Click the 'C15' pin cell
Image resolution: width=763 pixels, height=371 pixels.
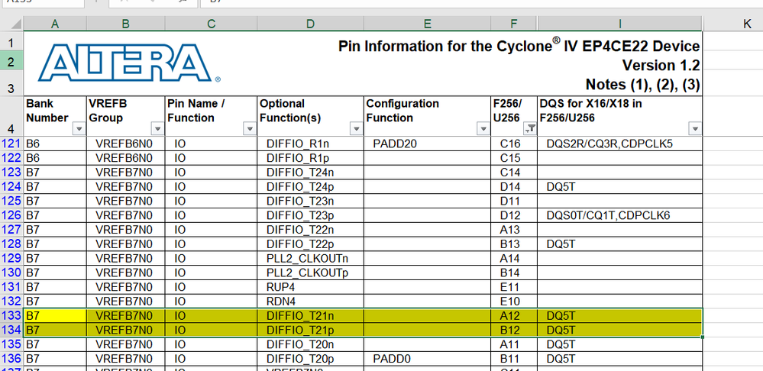point(514,158)
